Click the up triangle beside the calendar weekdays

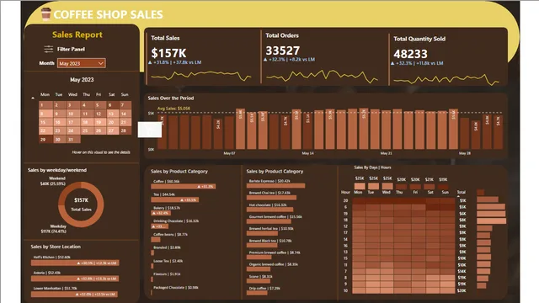(x=33, y=98)
